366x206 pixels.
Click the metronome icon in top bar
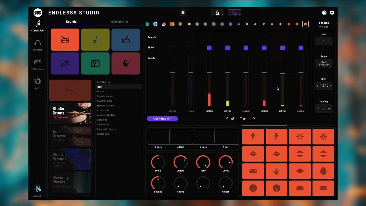[x=217, y=13]
